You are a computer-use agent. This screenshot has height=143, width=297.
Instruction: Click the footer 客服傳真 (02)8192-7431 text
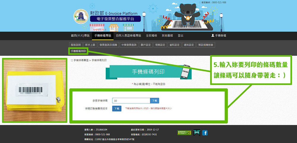(x=144, y=134)
